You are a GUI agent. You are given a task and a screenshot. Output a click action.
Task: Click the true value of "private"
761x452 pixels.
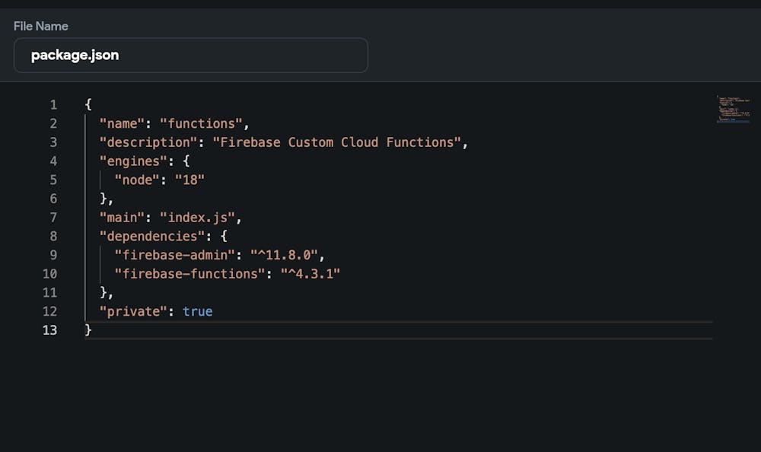(x=198, y=311)
